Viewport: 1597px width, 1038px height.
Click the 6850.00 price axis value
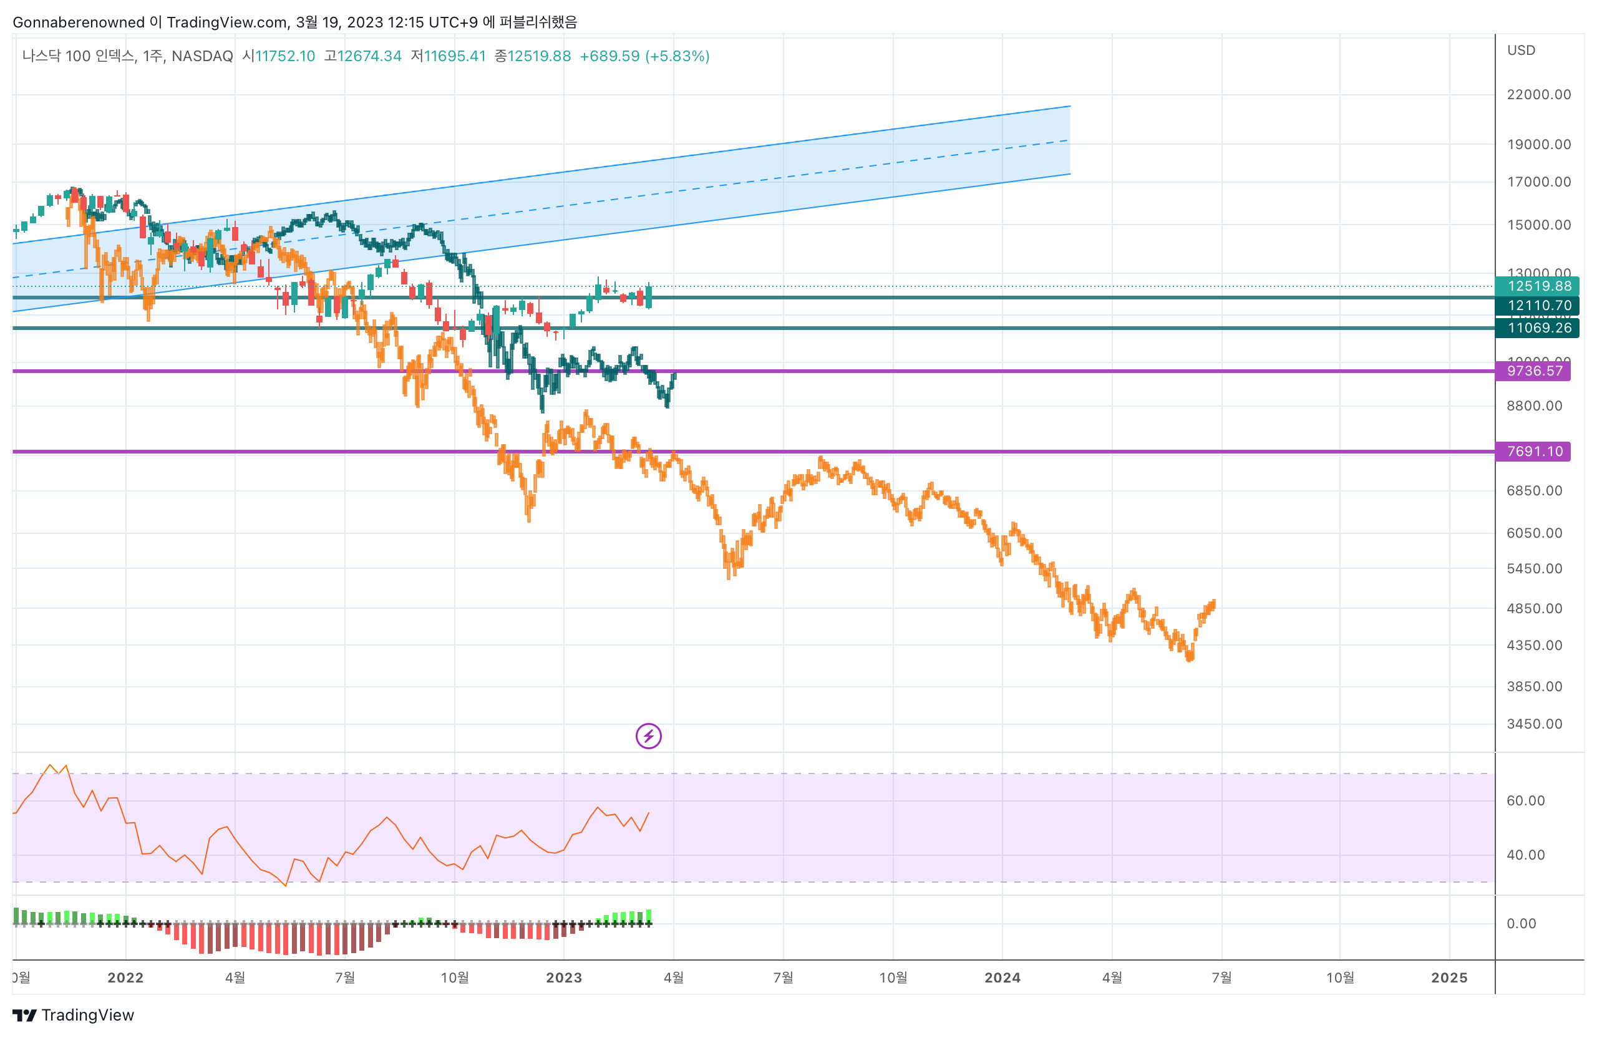pos(1535,490)
